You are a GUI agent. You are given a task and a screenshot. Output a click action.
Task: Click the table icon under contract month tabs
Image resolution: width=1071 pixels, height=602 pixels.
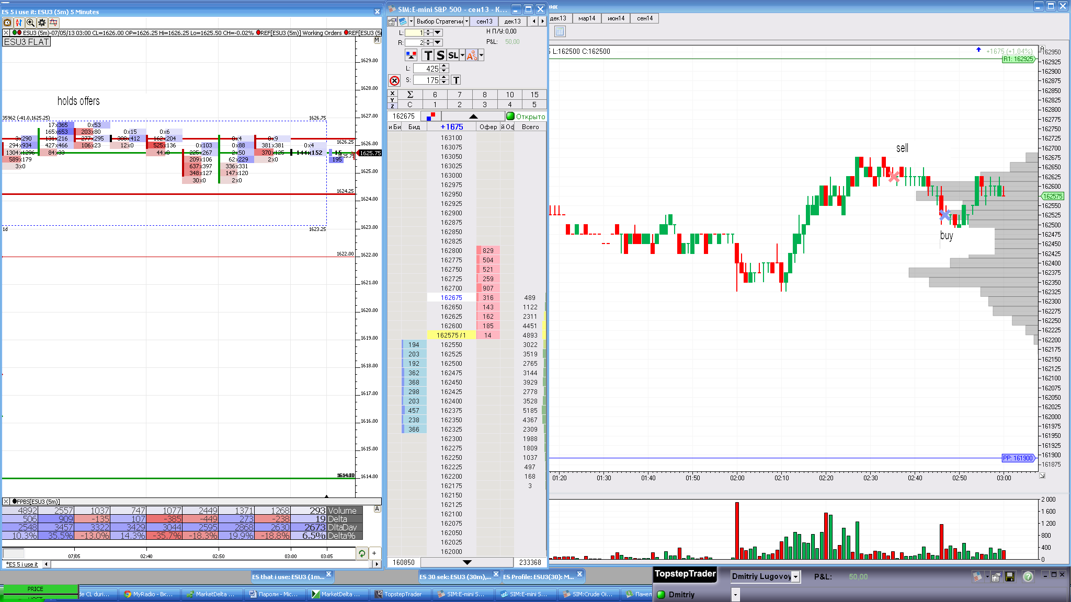(x=560, y=31)
